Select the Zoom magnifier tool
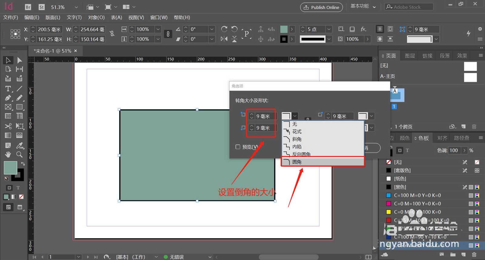 19,155
